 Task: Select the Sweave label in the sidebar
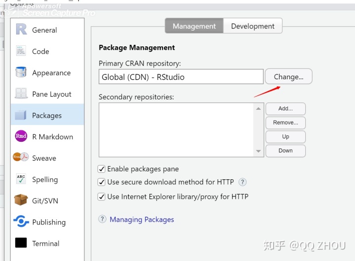pyautogui.click(x=44, y=158)
